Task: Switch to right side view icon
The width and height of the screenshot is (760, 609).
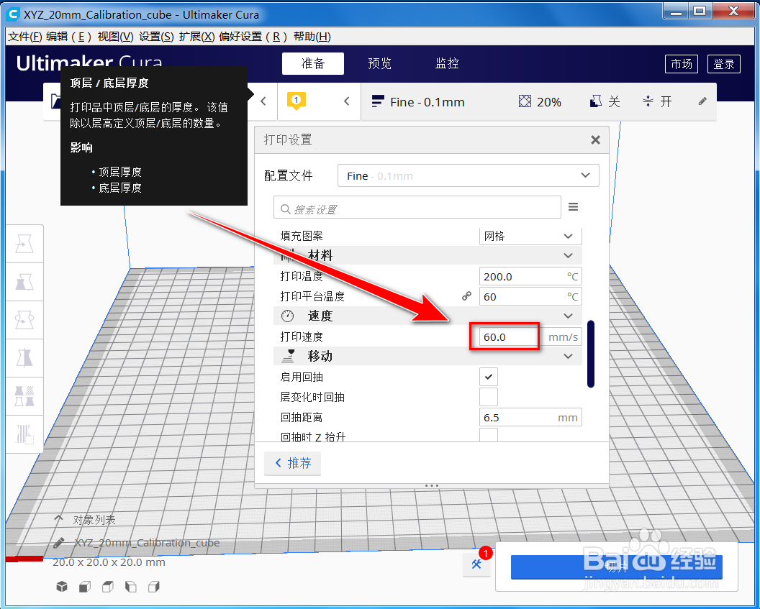Action: click(x=153, y=587)
